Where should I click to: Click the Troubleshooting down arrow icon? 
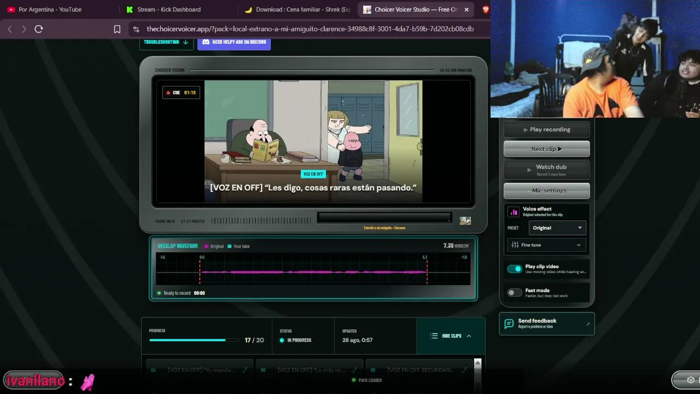point(185,42)
